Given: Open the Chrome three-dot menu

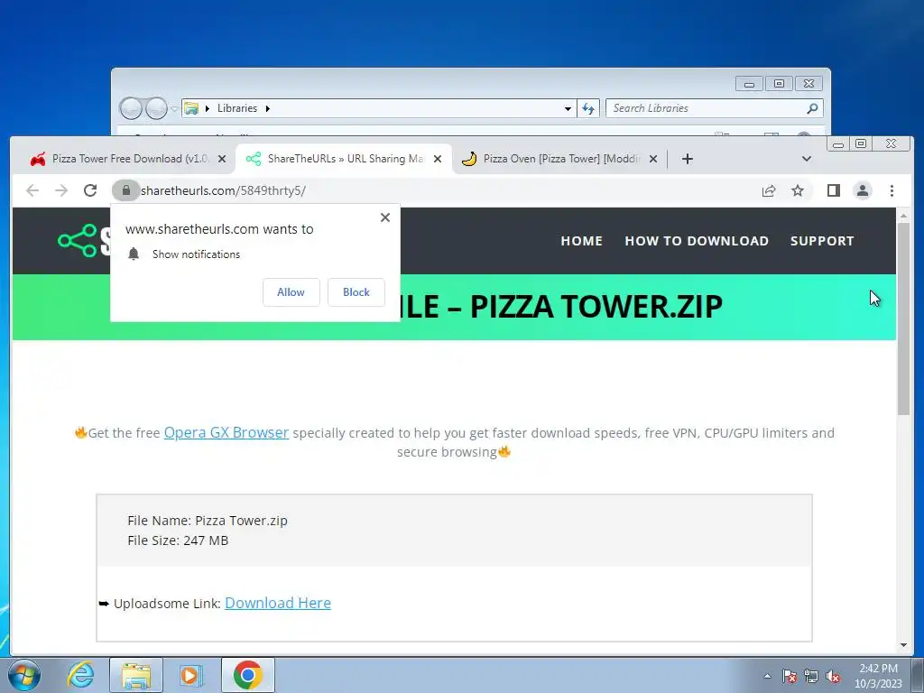Looking at the screenshot, I should click(892, 190).
